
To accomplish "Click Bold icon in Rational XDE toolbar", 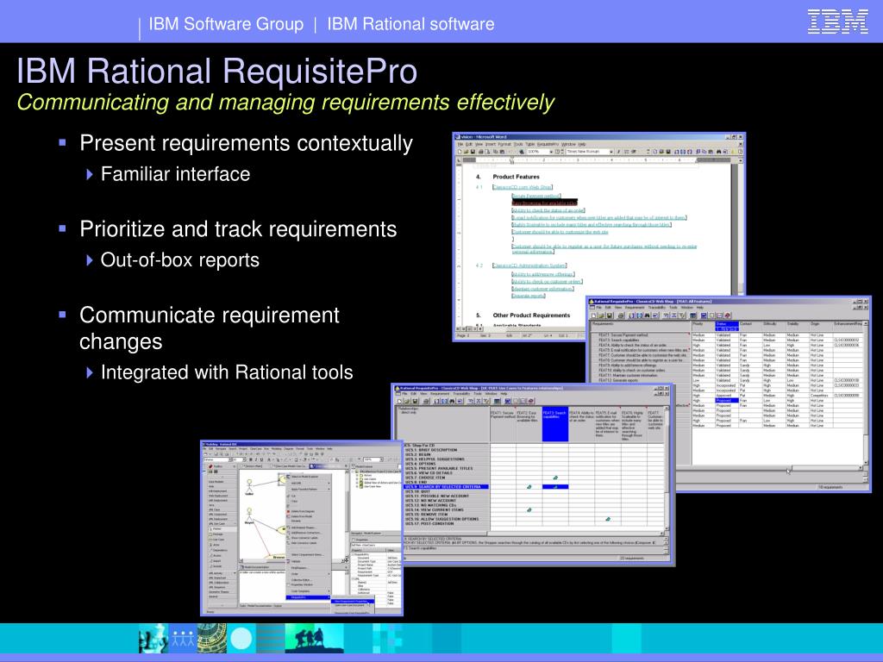I will tap(251, 459).
